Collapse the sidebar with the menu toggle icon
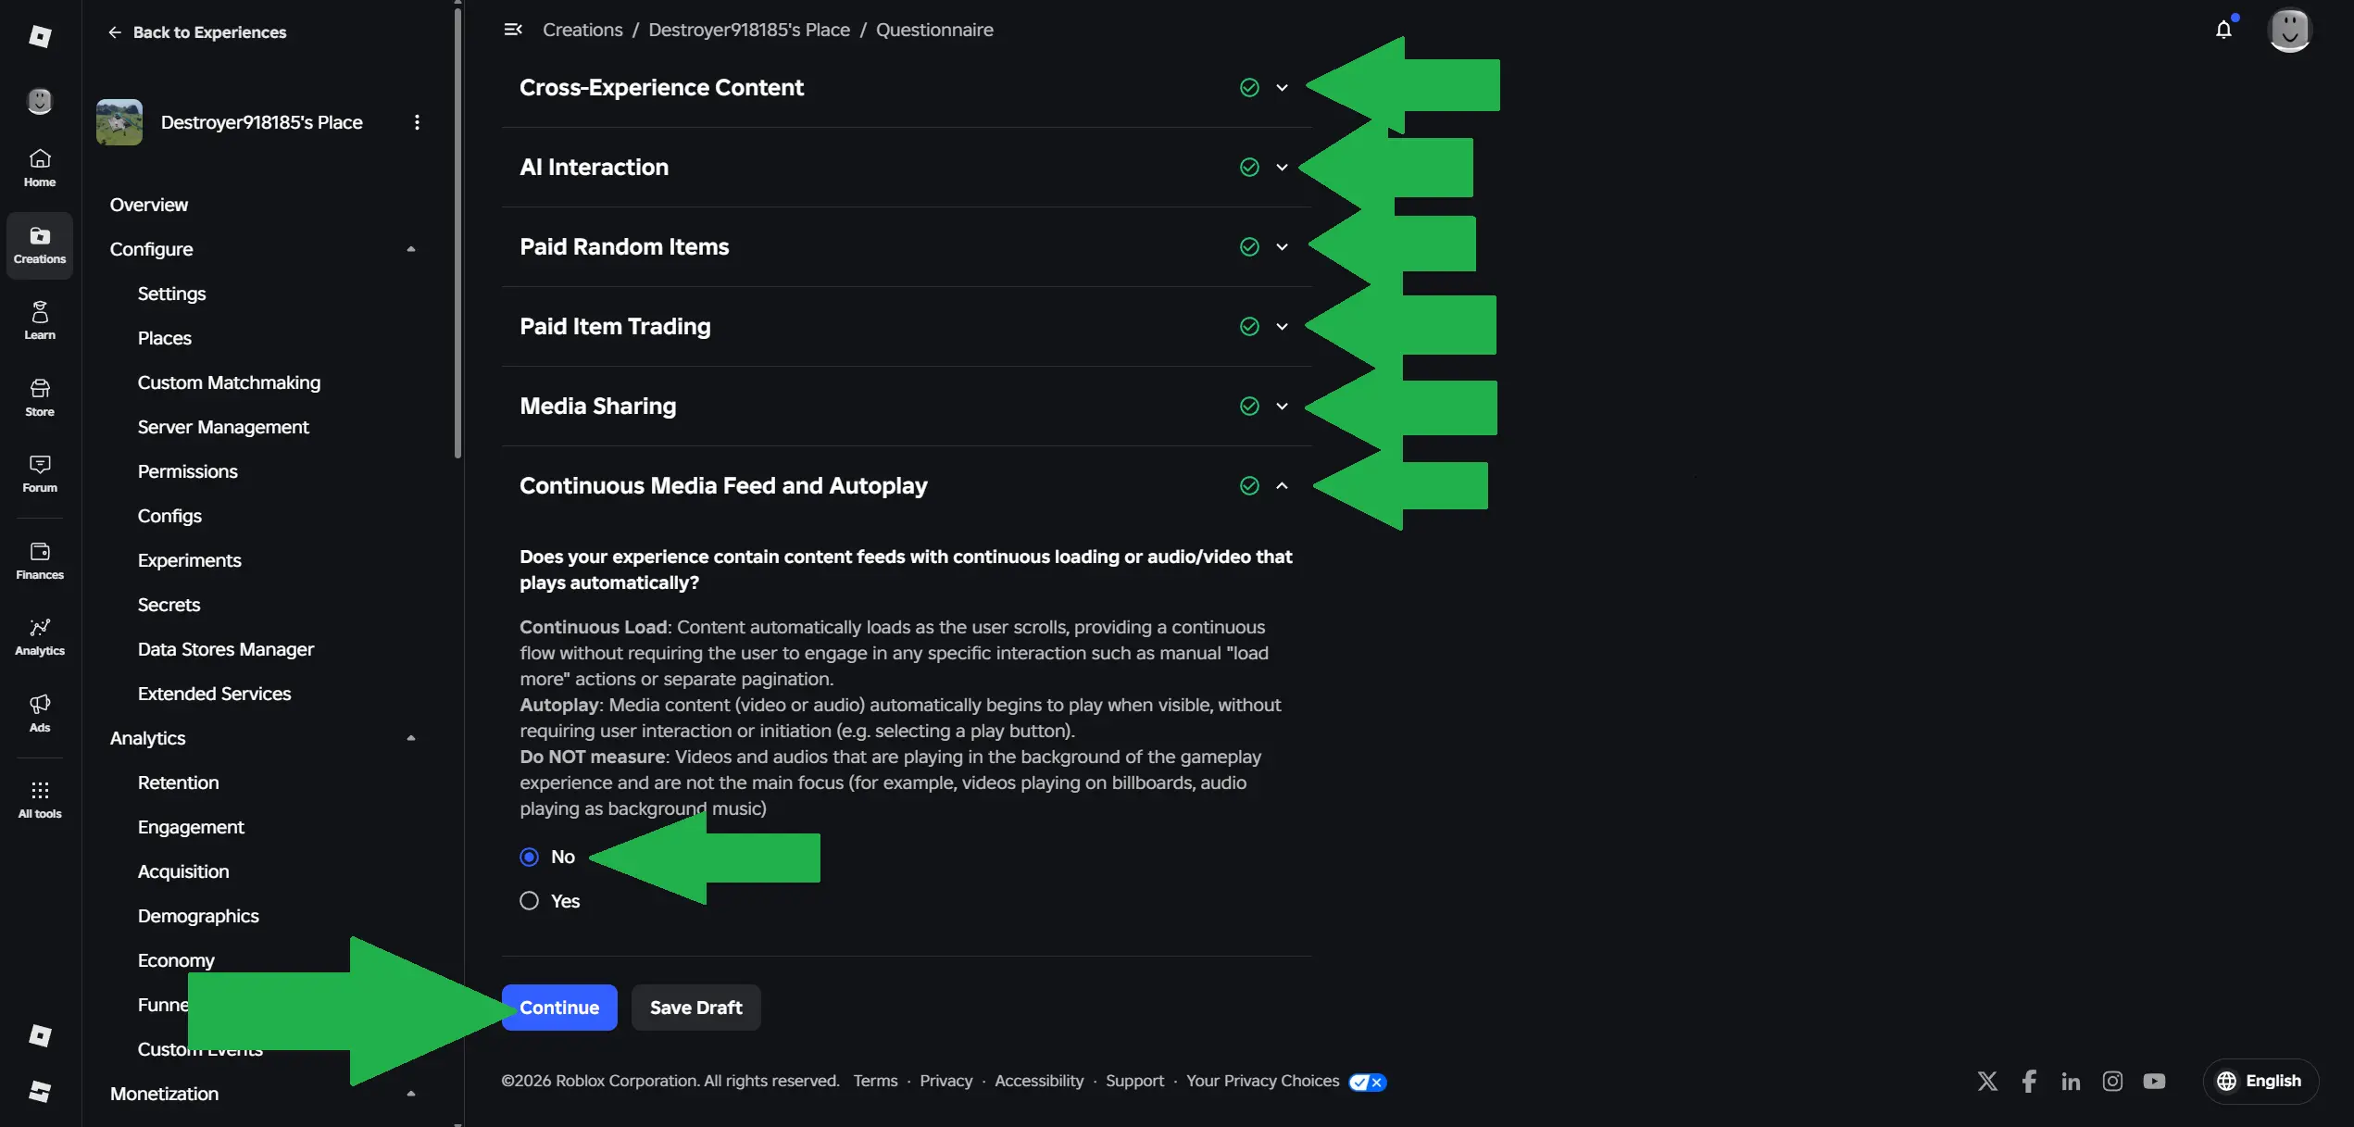The image size is (2354, 1127). tap(513, 30)
